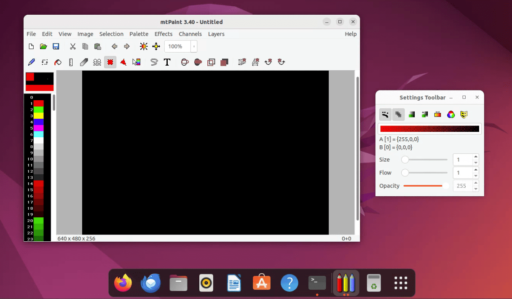Decrease Flow value with down arrow
This screenshot has width=512, height=299.
coord(476,176)
